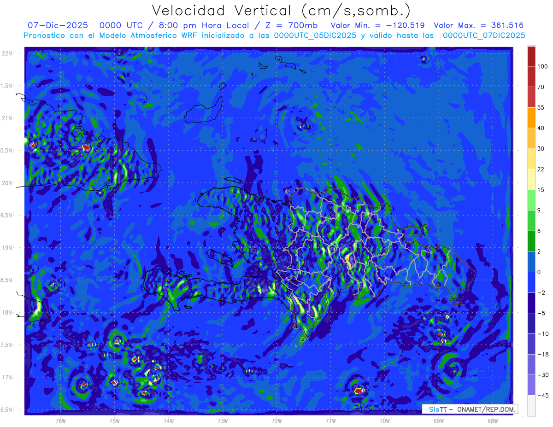This screenshot has width=553, height=427.
Task: Select the date text "07-Dic-2025"
Action: tap(58, 26)
